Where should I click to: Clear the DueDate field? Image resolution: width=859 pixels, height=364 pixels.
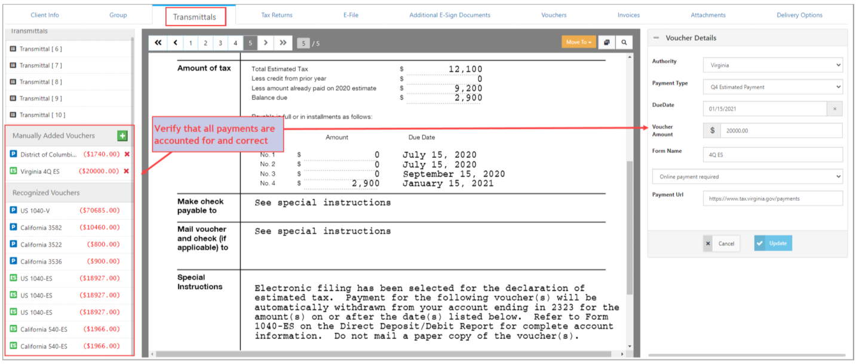tap(835, 109)
